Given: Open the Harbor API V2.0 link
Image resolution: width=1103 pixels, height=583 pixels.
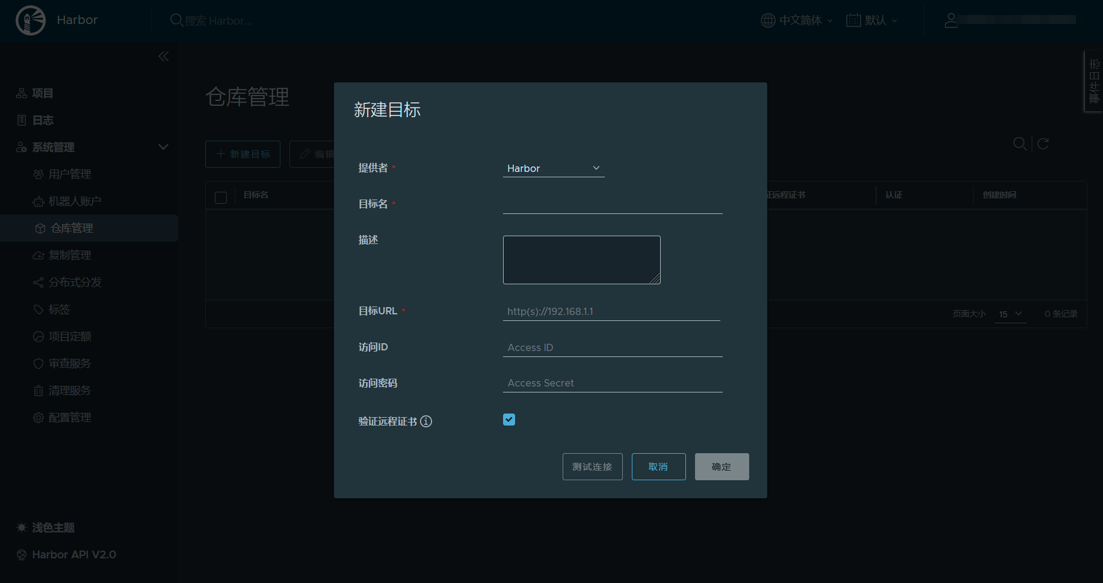Looking at the screenshot, I should (x=74, y=555).
